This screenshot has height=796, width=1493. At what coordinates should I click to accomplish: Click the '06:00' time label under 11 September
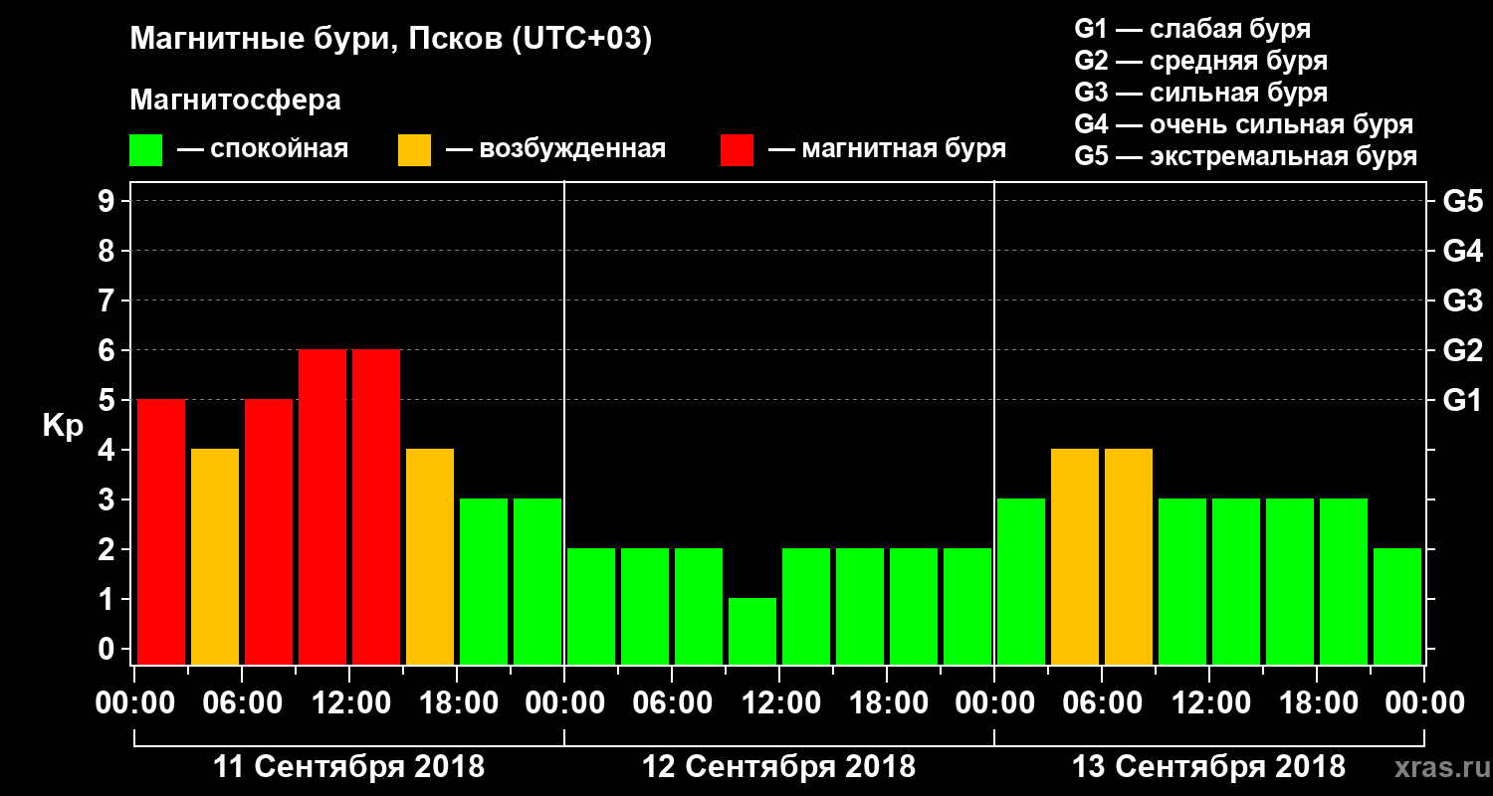tap(242, 703)
